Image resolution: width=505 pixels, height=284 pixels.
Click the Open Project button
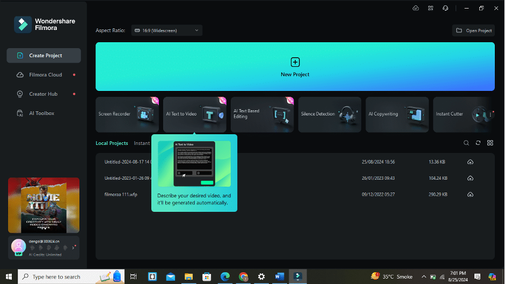click(x=473, y=30)
